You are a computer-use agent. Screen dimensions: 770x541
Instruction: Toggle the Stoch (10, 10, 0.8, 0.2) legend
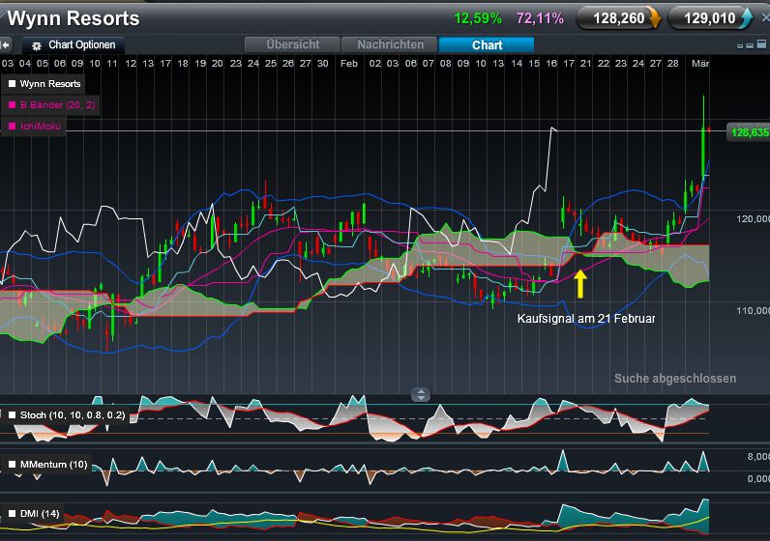[x=67, y=415]
